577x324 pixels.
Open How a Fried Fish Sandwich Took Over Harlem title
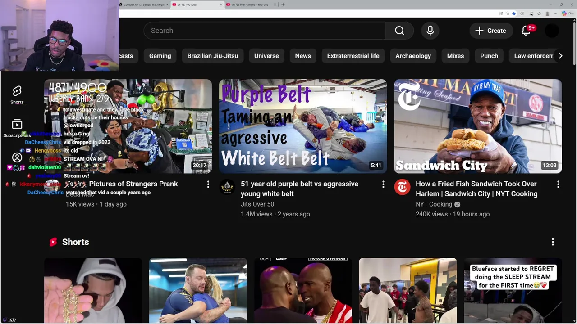click(x=476, y=189)
